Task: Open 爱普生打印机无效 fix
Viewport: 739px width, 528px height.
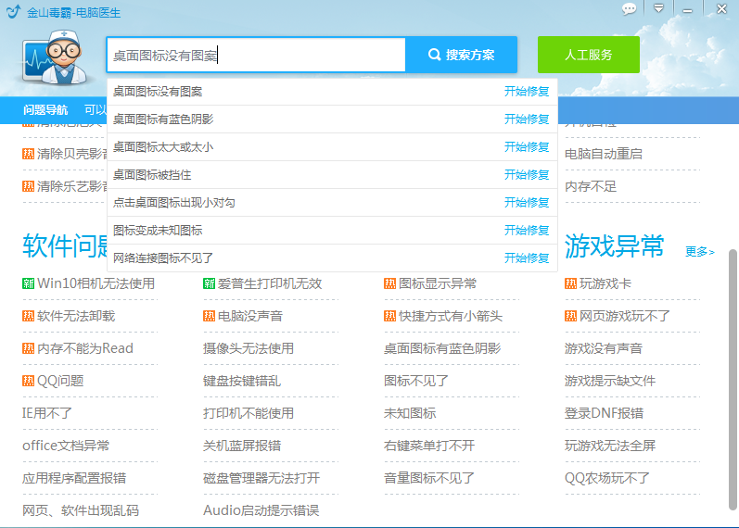Action: tap(270, 283)
